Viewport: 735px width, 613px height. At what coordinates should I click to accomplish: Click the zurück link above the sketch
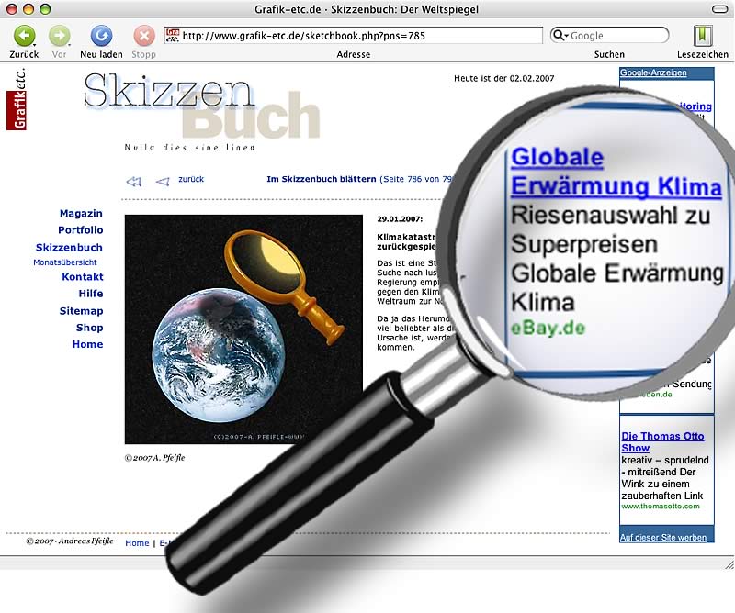[x=191, y=179]
